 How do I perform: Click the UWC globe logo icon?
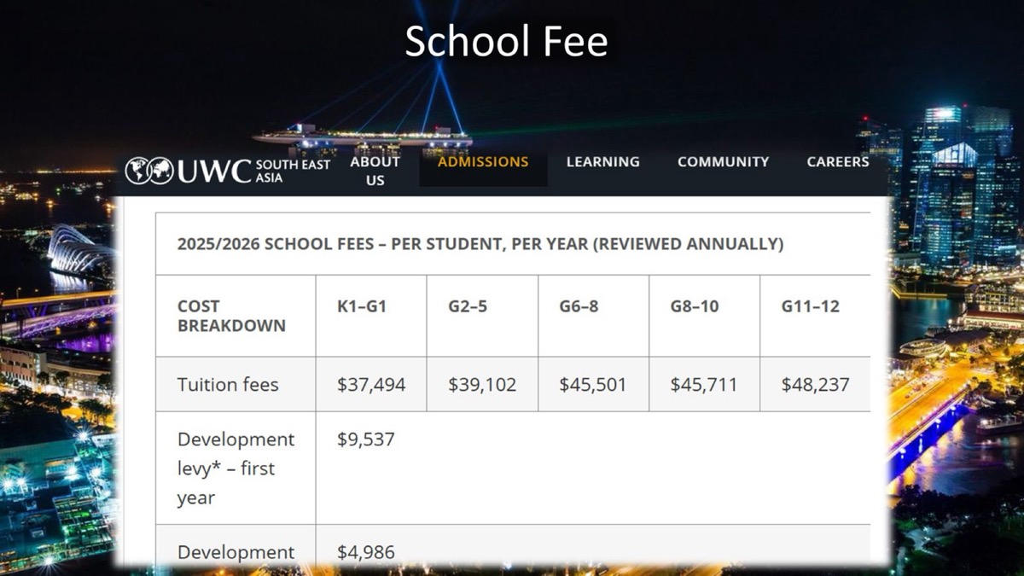coord(149,171)
